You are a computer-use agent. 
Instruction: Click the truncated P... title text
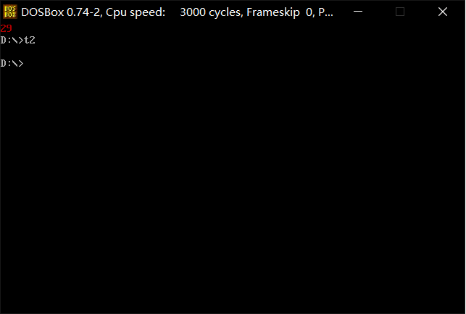coord(325,12)
